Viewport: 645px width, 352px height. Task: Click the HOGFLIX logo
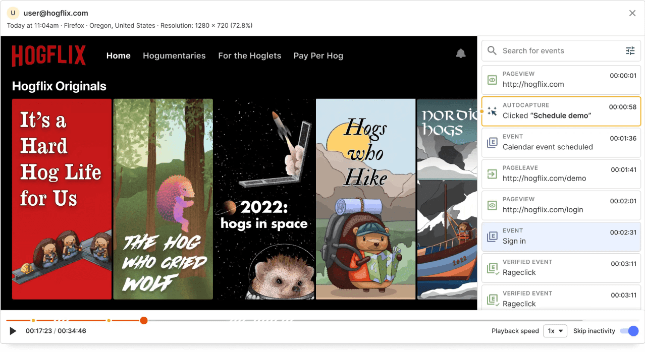click(49, 55)
